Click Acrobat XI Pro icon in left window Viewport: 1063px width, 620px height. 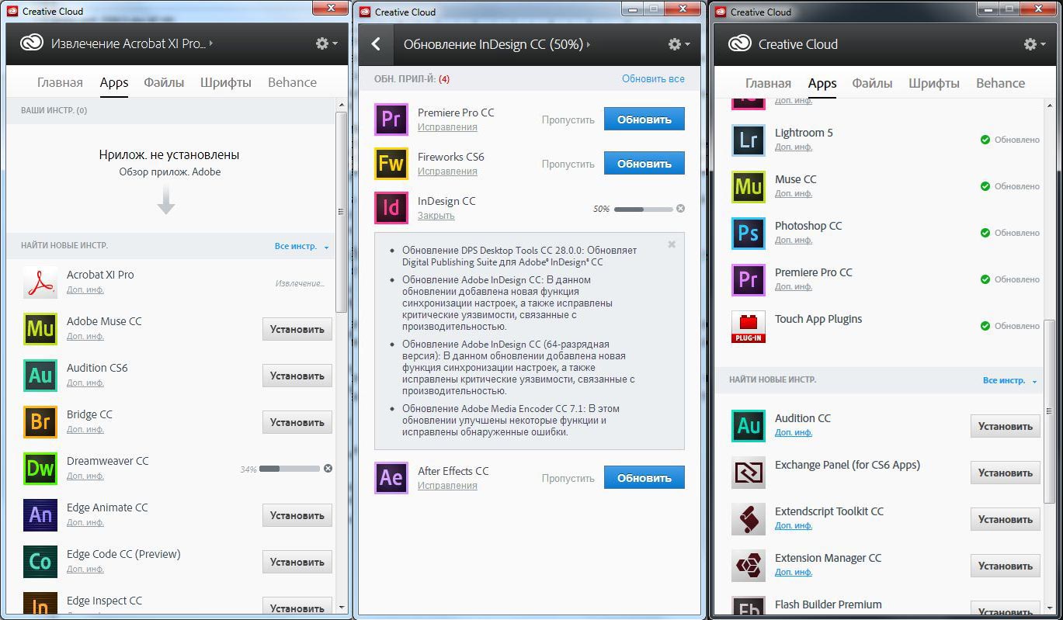[x=40, y=282]
